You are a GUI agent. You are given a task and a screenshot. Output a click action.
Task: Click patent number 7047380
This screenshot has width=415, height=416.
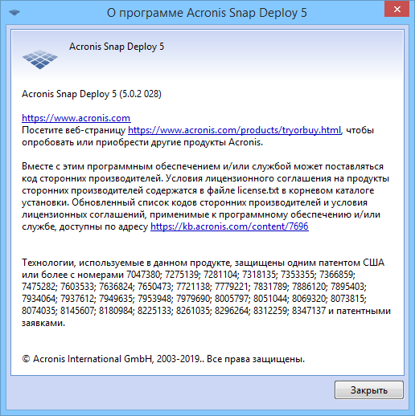(143, 275)
